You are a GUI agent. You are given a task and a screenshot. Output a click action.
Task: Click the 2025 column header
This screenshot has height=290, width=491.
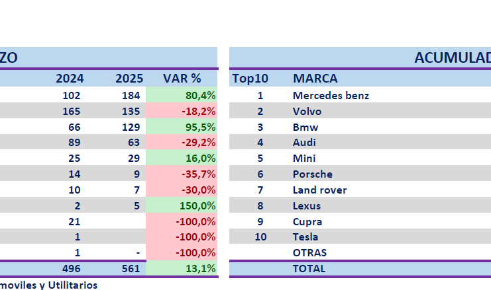click(129, 78)
